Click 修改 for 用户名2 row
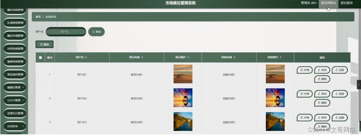 [322, 94]
